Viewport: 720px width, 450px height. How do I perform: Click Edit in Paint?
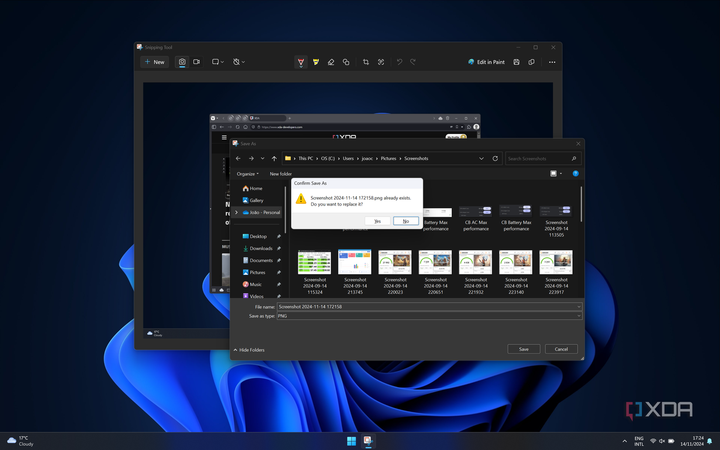click(x=486, y=62)
